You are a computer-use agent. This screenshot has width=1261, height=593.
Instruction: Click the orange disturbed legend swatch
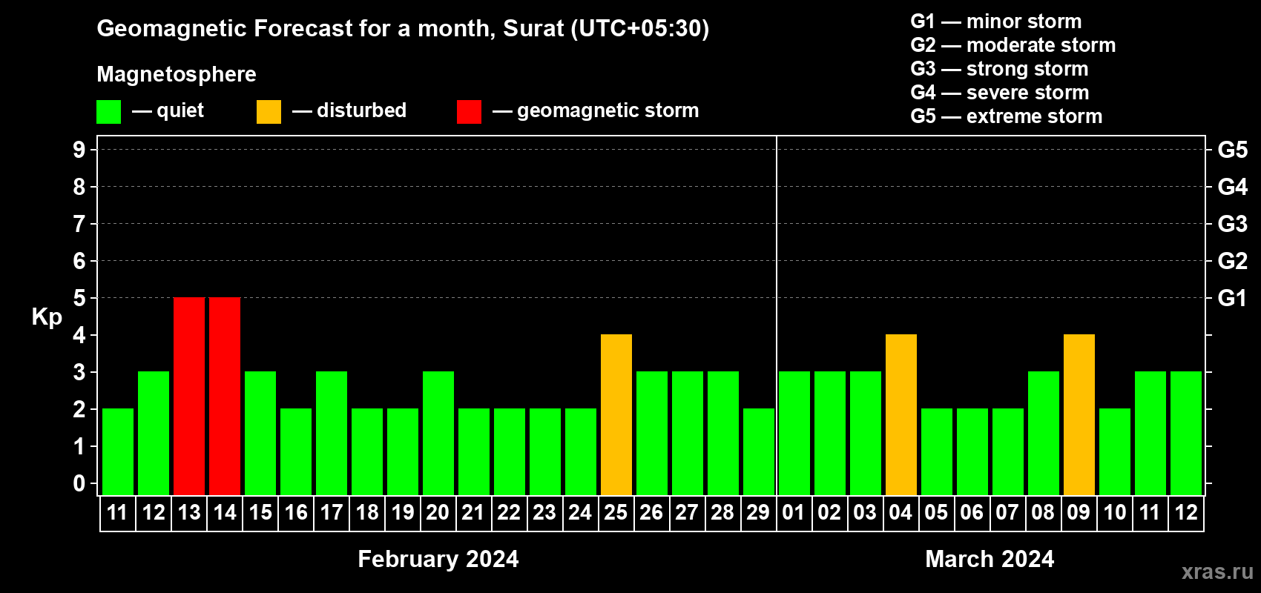(x=269, y=112)
